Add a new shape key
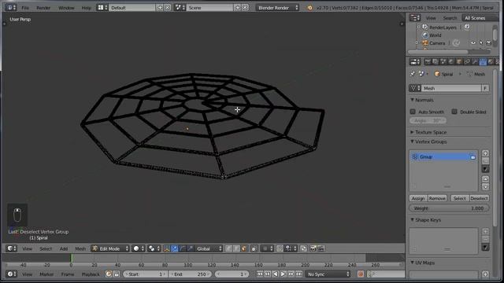The image size is (504, 283). coord(485,231)
